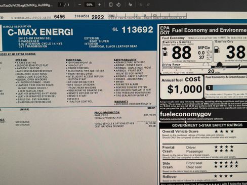Click the 20 miles range value
This screenshot has height=185, width=247.
pos(214,71)
